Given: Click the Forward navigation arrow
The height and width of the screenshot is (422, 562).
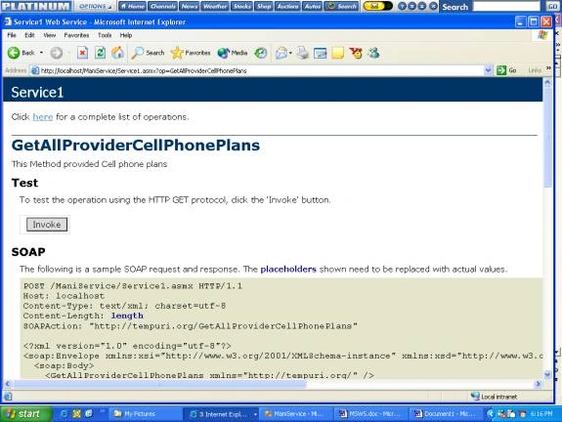Looking at the screenshot, I should pos(56,53).
